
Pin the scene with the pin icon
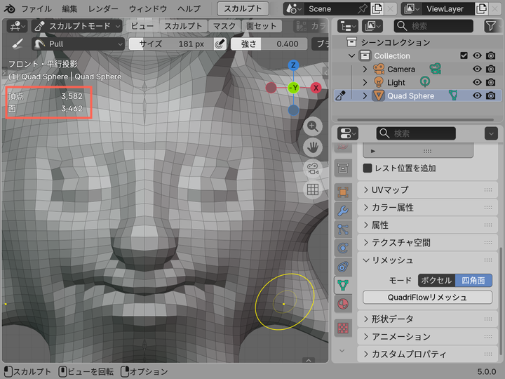[x=363, y=8]
